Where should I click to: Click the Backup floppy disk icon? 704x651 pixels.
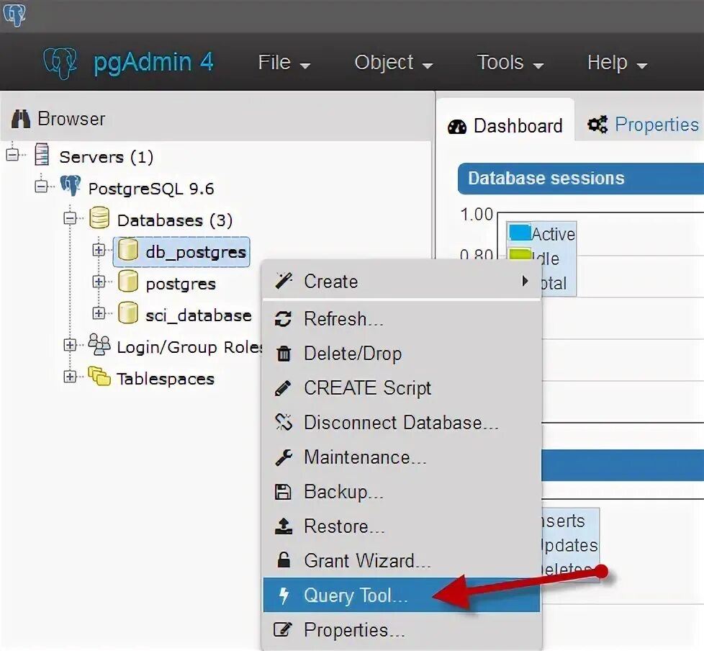(x=283, y=492)
